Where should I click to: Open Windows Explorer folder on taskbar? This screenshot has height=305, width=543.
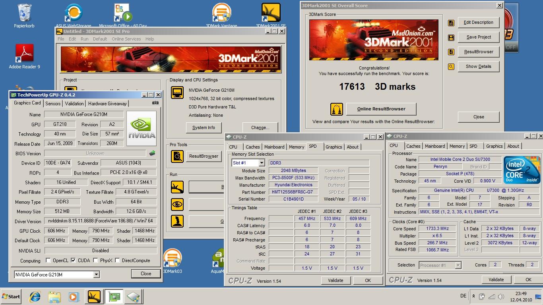pyautogui.click(x=54, y=296)
